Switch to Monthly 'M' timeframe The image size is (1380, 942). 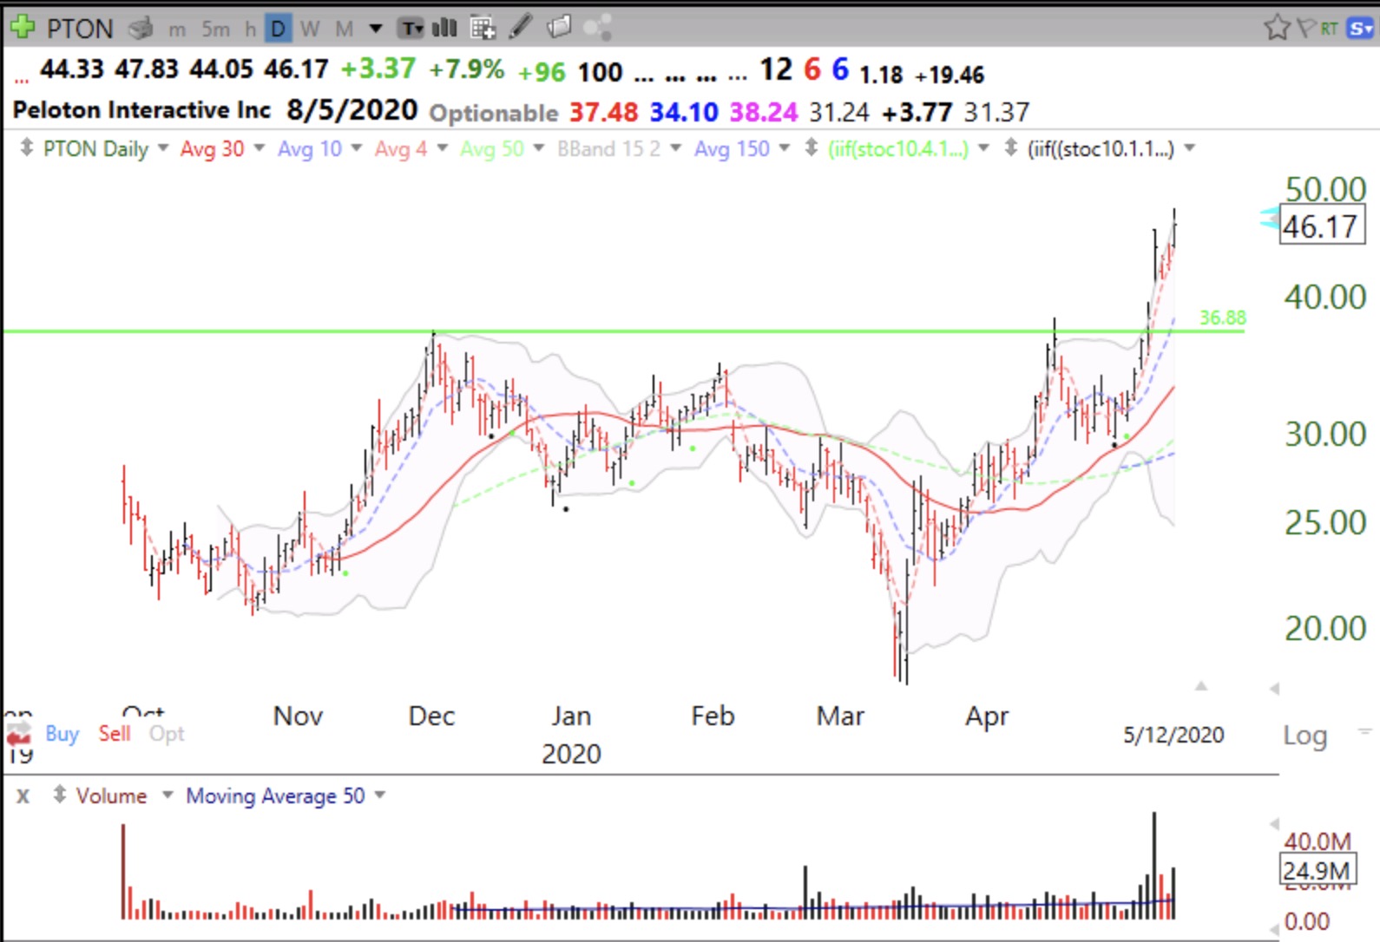pos(345,29)
